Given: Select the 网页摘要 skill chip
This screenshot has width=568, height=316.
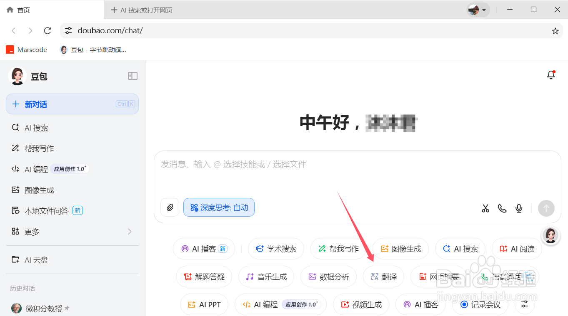Looking at the screenshot, I should coord(438,276).
